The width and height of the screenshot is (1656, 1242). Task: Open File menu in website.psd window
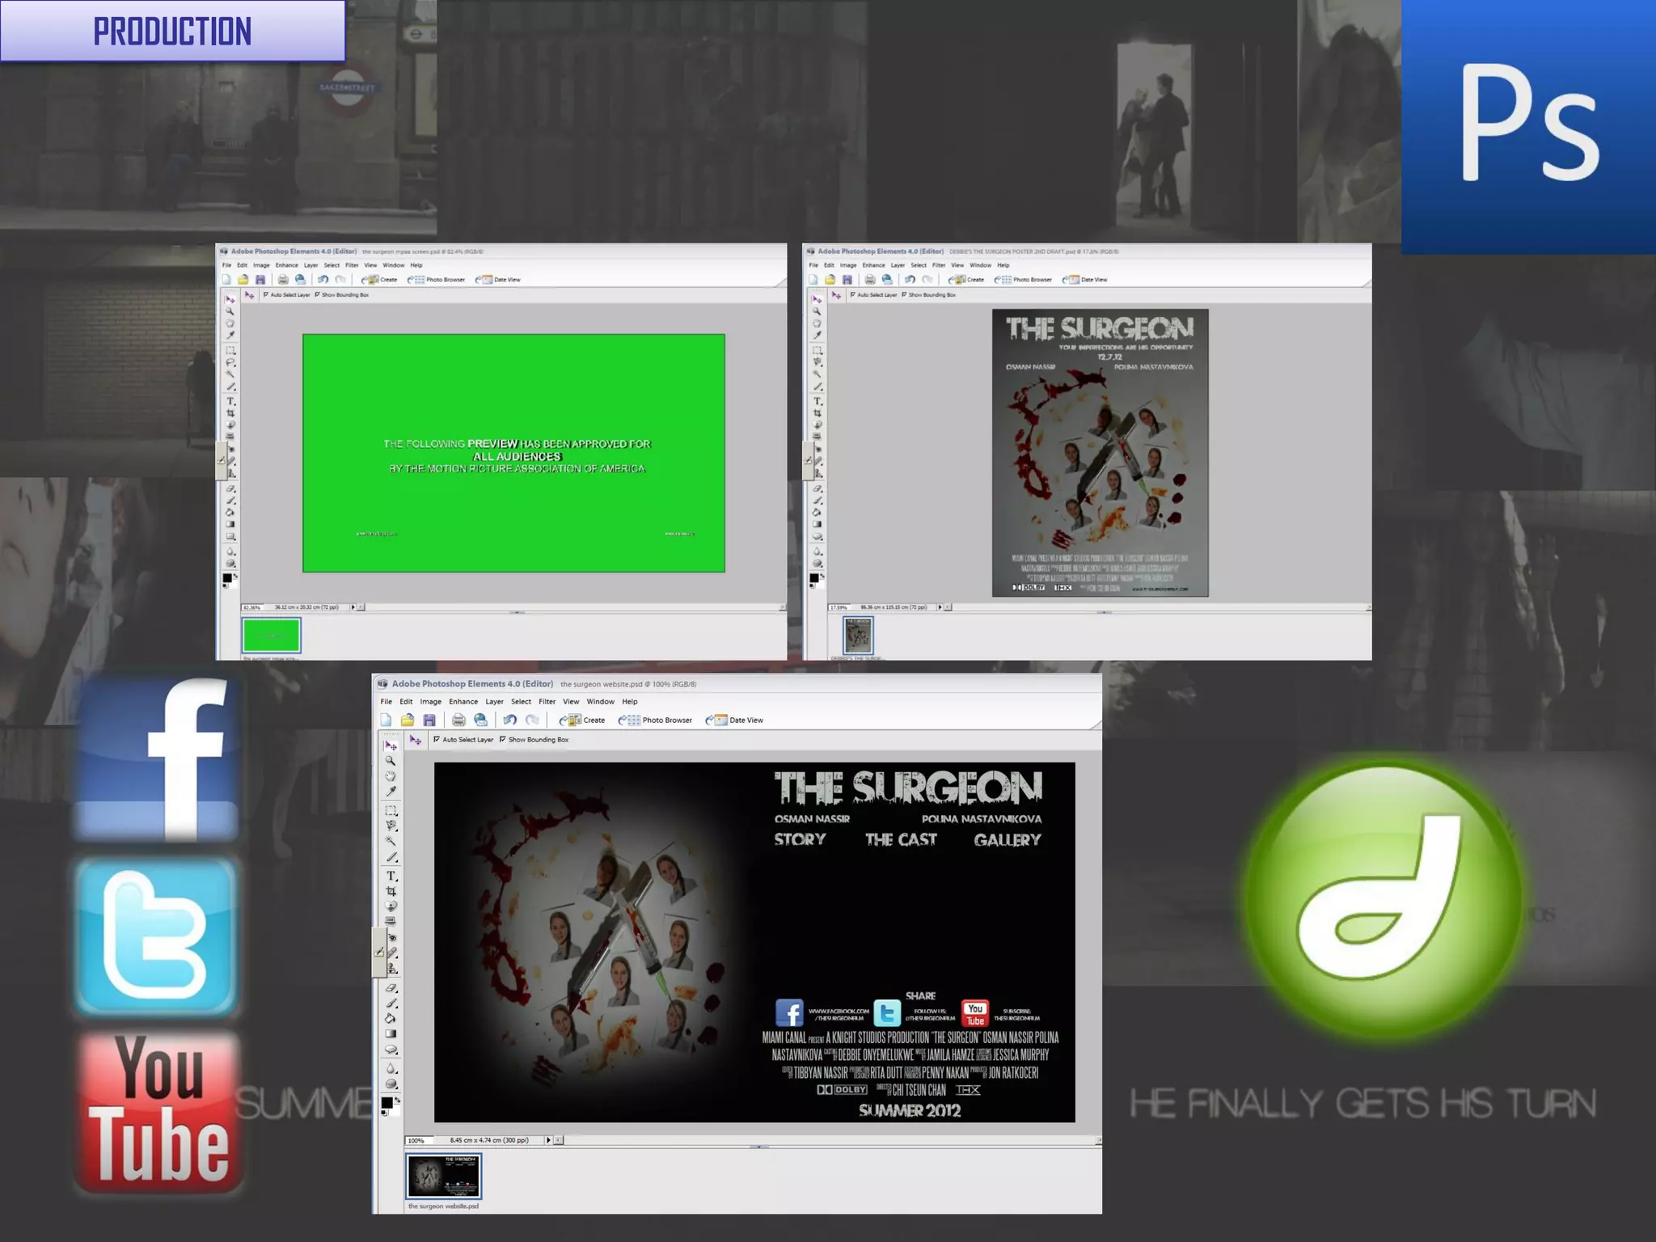pos(387,702)
